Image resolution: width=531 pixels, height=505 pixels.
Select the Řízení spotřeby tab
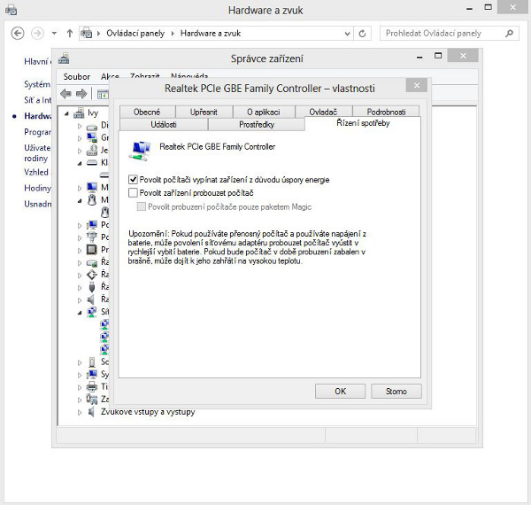(363, 123)
